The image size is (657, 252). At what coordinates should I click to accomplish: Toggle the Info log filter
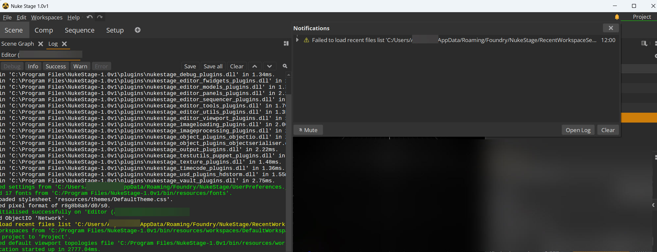[33, 66]
